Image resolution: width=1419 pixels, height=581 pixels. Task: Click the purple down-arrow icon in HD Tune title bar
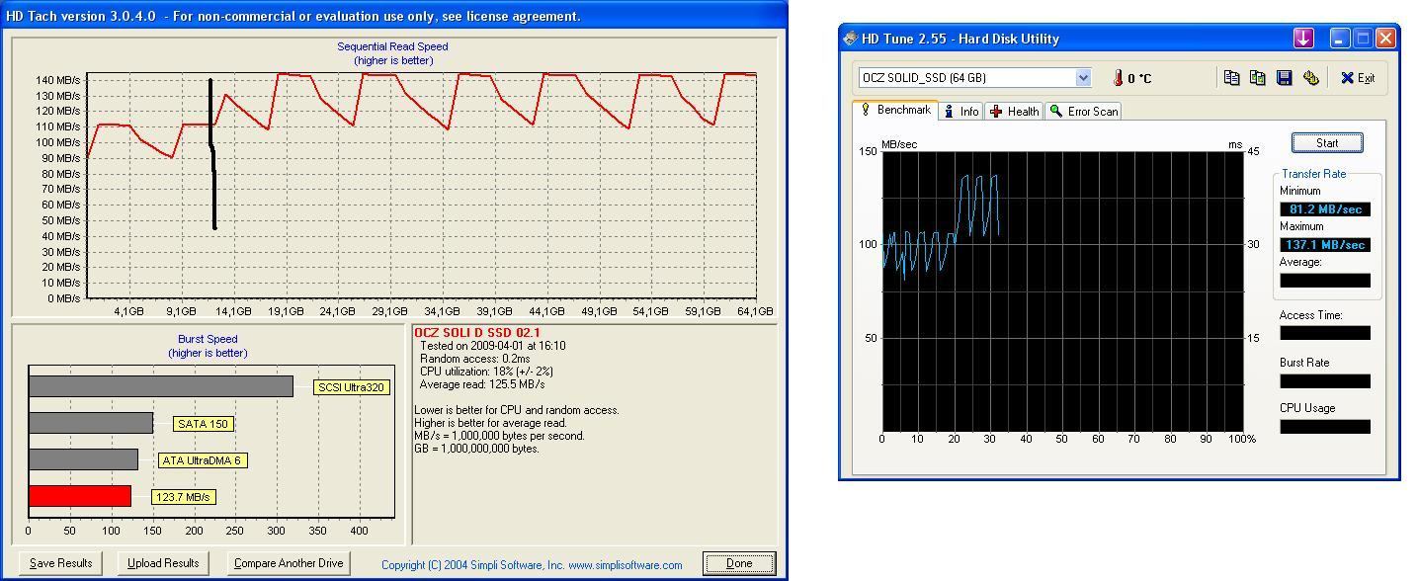(1303, 39)
